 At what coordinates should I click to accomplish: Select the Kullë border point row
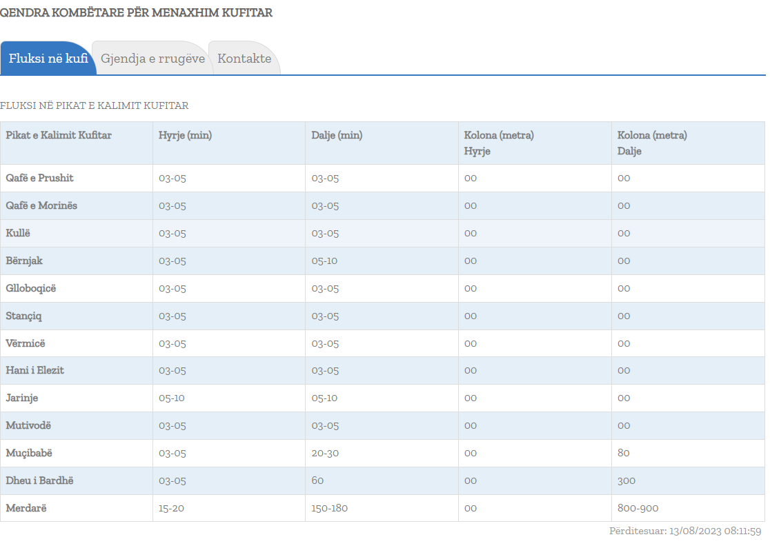18,233
